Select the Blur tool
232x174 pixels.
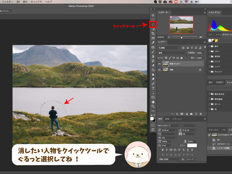(153, 75)
